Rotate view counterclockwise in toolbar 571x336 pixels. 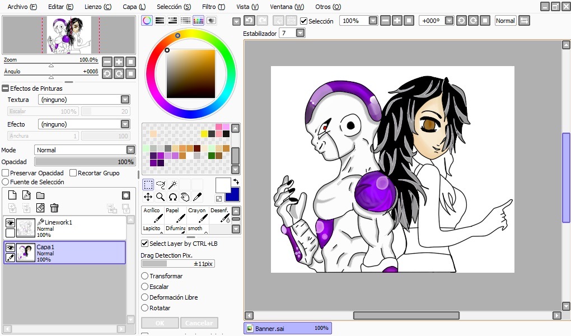click(x=461, y=21)
